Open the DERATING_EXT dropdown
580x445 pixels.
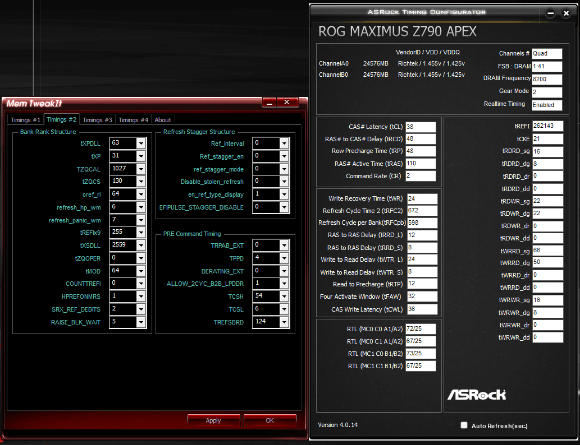tap(284, 271)
